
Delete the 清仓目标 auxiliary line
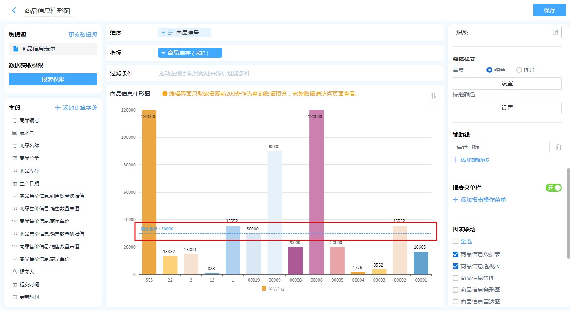tap(558, 147)
